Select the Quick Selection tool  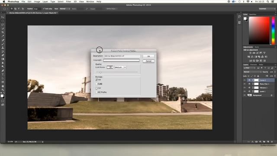pos(3,29)
